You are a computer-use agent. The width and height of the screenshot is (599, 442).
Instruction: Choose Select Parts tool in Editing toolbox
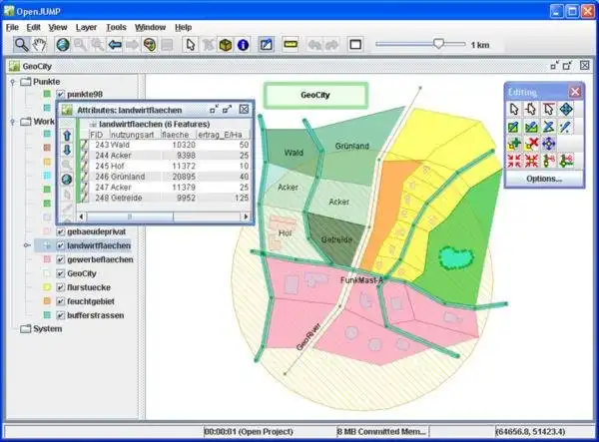point(531,109)
